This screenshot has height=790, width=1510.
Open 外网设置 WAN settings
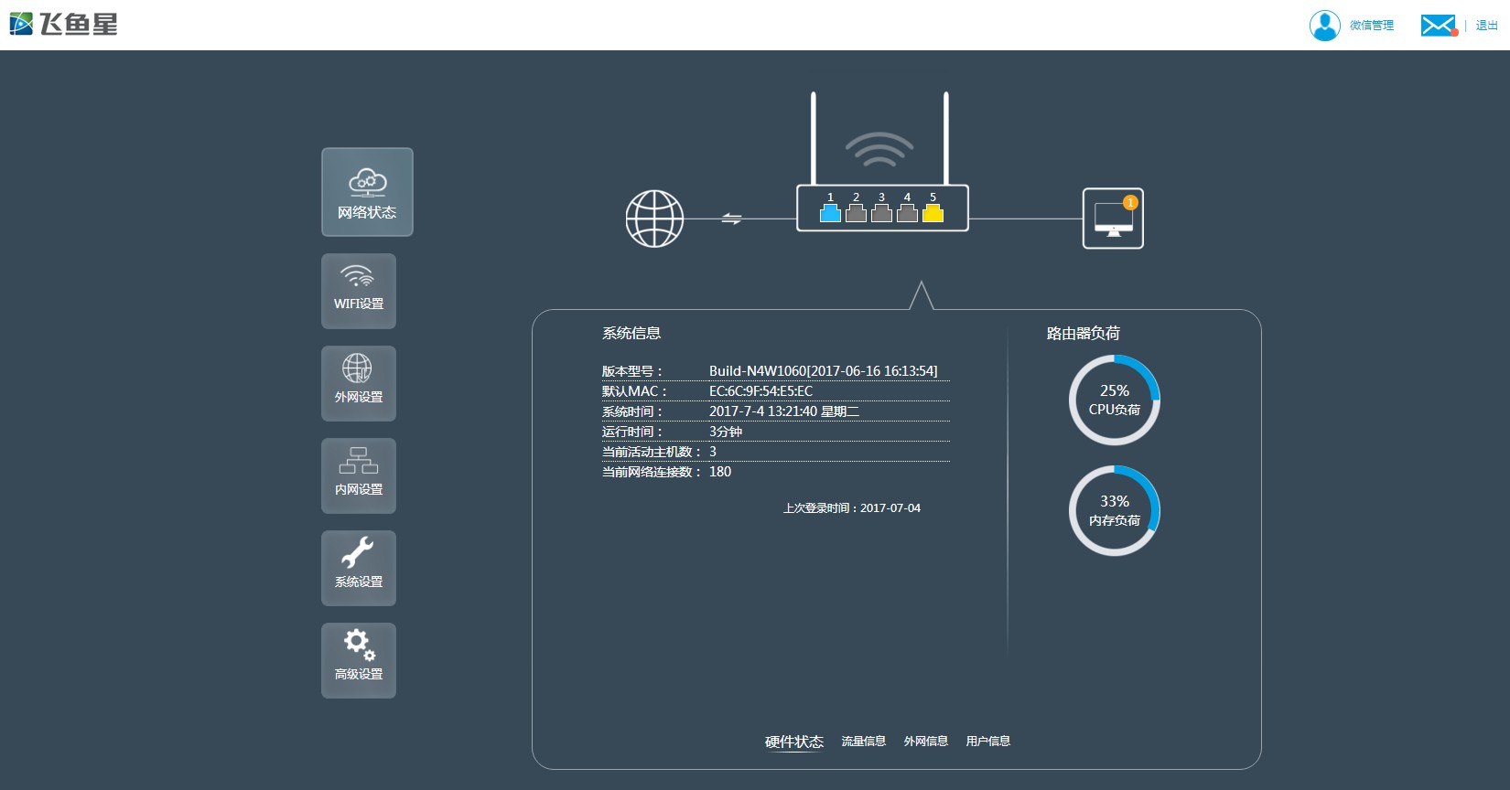pos(359,383)
